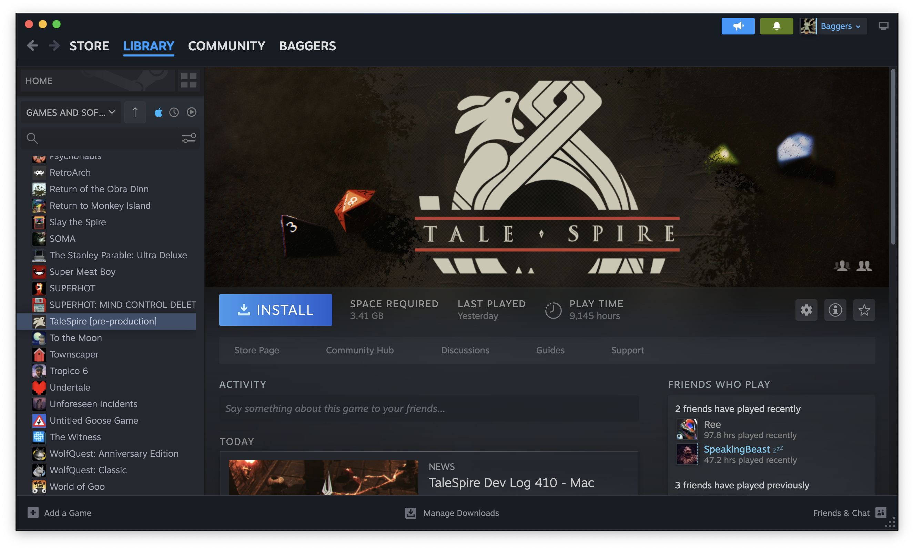Show game info panel icon
The width and height of the screenshot is (914, 549).
point(835,310)
